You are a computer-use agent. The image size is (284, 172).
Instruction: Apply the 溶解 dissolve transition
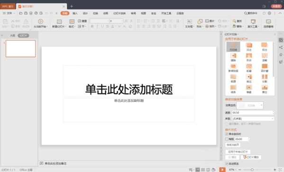click(x=265, y=57)
